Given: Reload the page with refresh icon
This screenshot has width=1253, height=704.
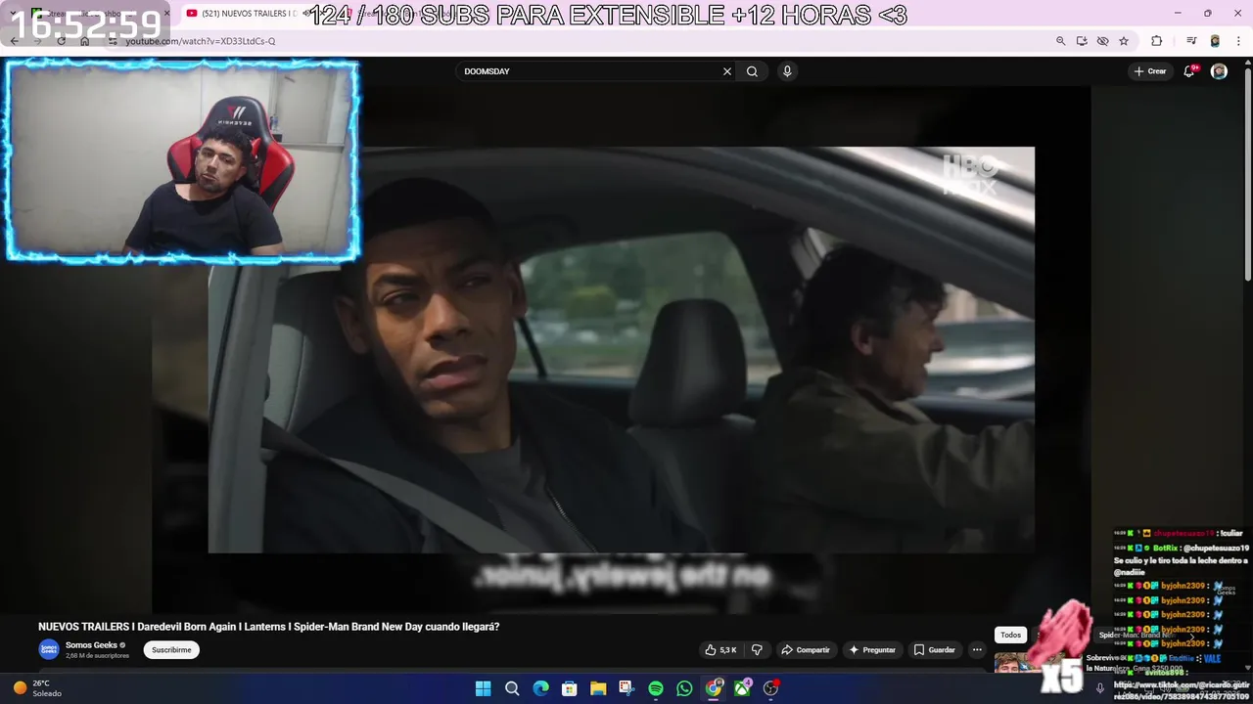Looking at the screenshot, I should pyautogui.click(x=61, y=41).
